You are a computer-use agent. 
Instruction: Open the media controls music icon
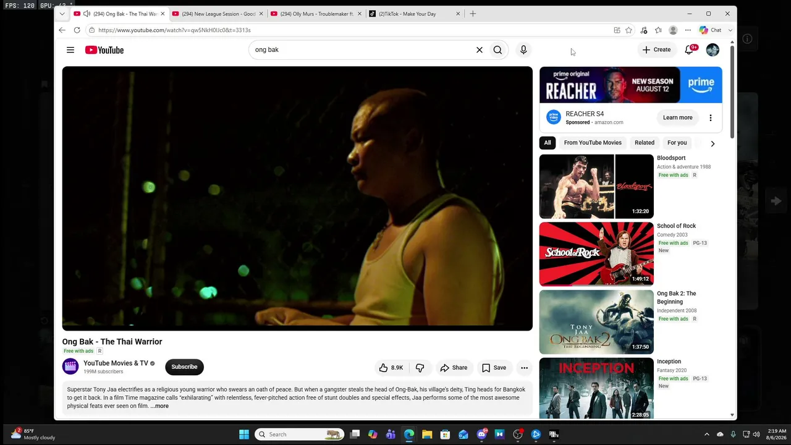point(644,30)
